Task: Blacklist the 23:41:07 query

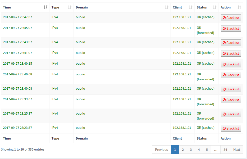Action: click(231, 53)
